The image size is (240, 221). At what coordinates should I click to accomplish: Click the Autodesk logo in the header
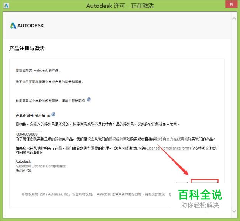click(27, 26)
